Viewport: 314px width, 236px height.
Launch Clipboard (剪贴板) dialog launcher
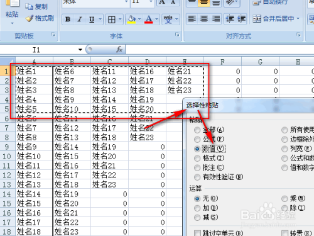[53, 35]
